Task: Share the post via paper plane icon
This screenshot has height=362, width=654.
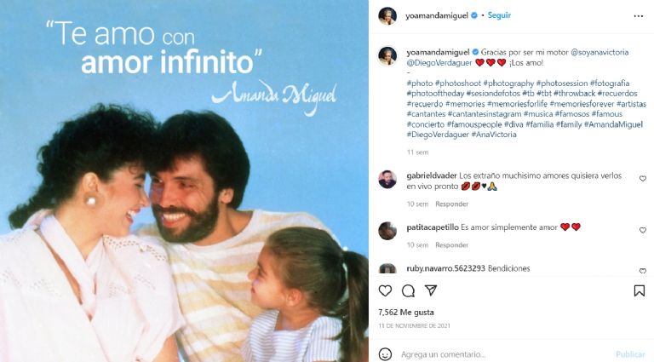Action: [431, 290]
